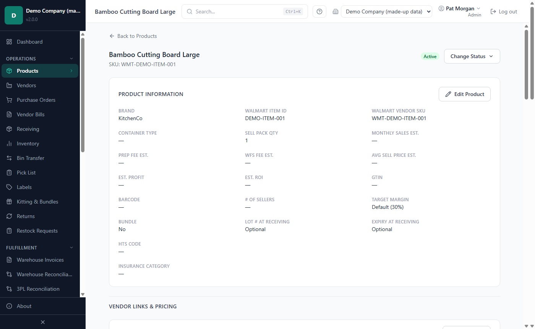Screen dimensions: 535x329
Task: Click the Inventory bar chart icon
Action: coord(9,143)
